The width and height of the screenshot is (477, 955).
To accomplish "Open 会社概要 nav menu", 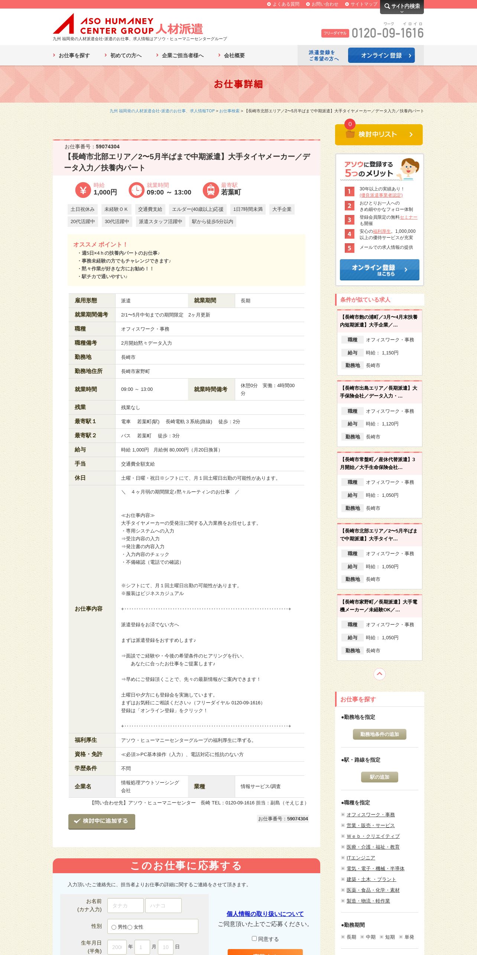I will (x=231, y=55).
